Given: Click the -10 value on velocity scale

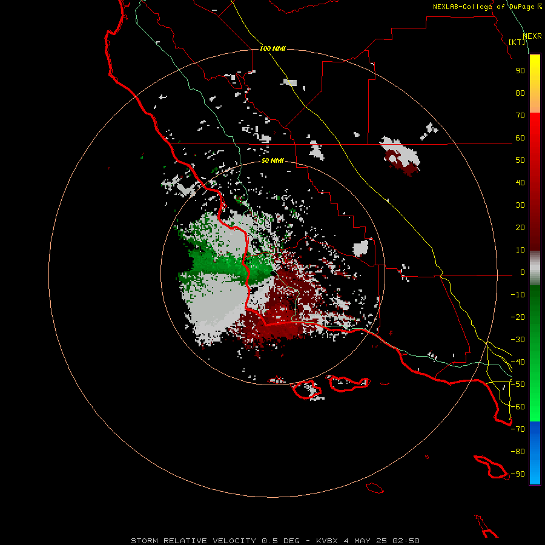Looking at the screenshot, I should point(518,295).
